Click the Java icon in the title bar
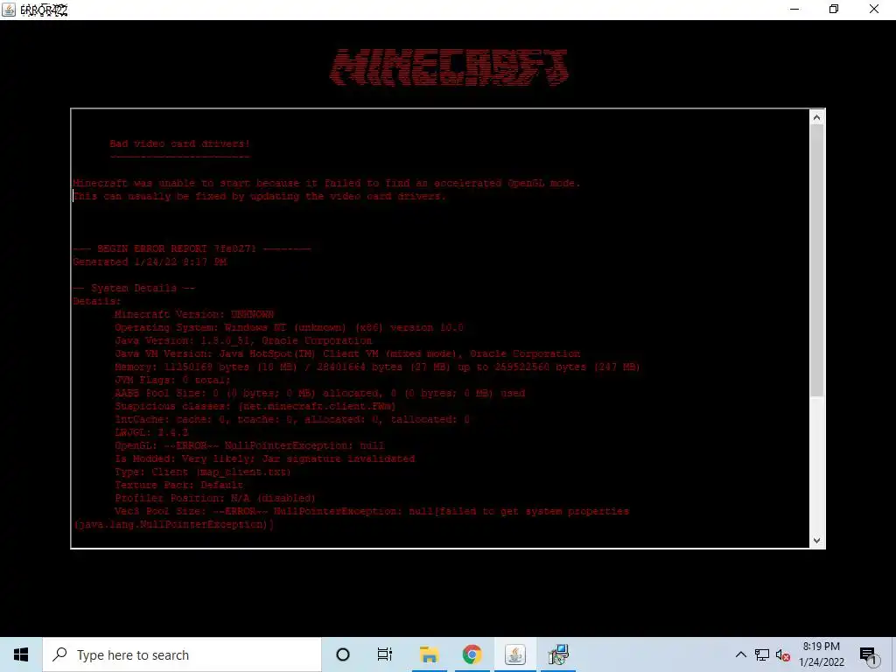 9,9
